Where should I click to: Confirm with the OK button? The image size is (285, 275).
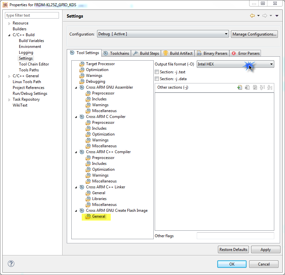click(232, 264)
